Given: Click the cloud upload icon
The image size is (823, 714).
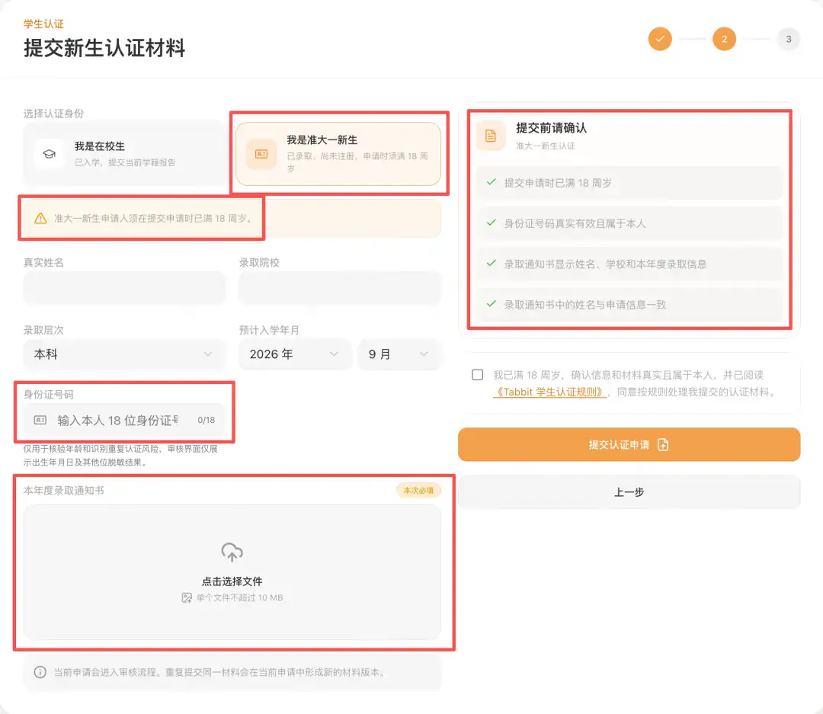Looking at the screenshot, I should tap(232, 552).
